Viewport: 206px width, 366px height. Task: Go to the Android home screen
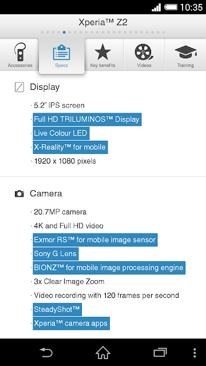point(103,352)
